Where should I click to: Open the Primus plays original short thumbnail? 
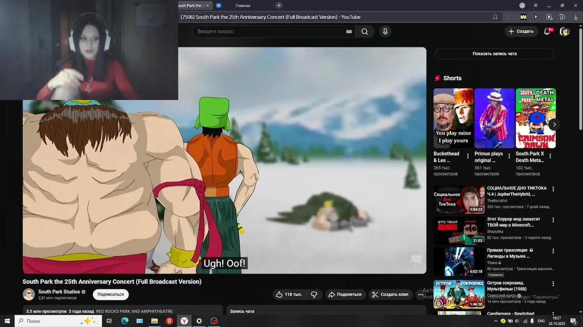[x=494, y=118]
